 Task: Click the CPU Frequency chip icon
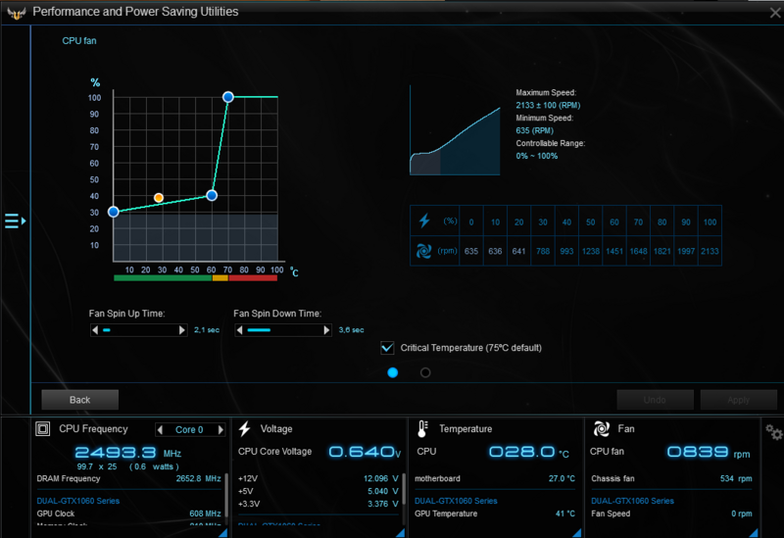42,429
